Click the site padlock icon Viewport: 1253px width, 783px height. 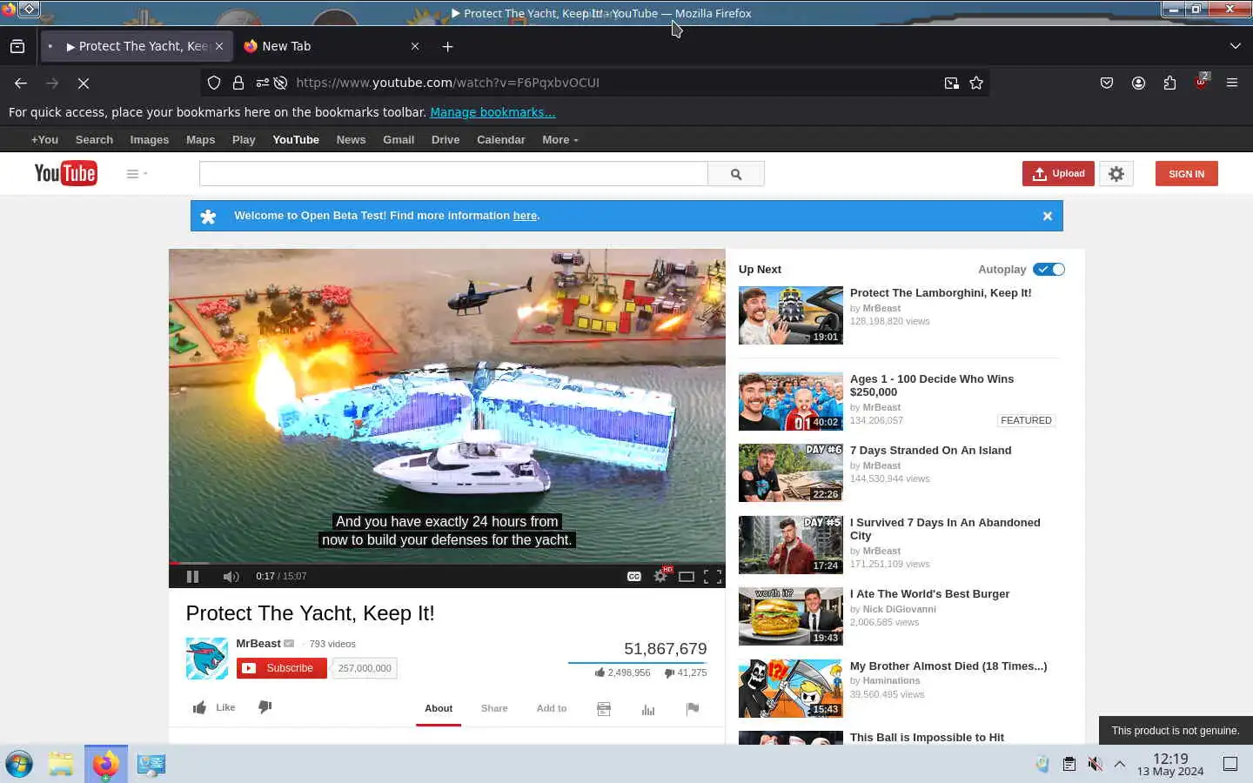coord(238,83)
